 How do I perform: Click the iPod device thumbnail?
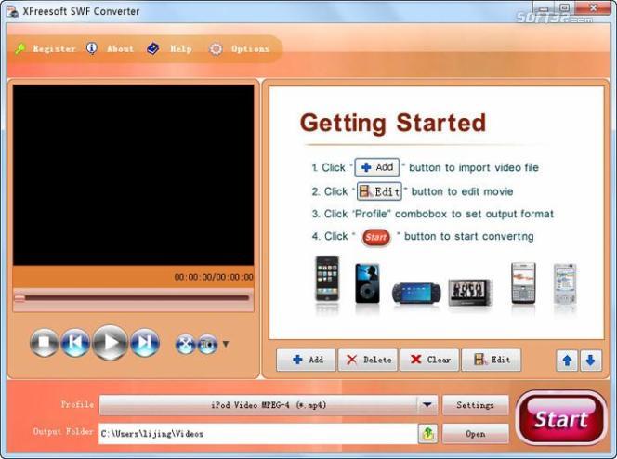368,283
